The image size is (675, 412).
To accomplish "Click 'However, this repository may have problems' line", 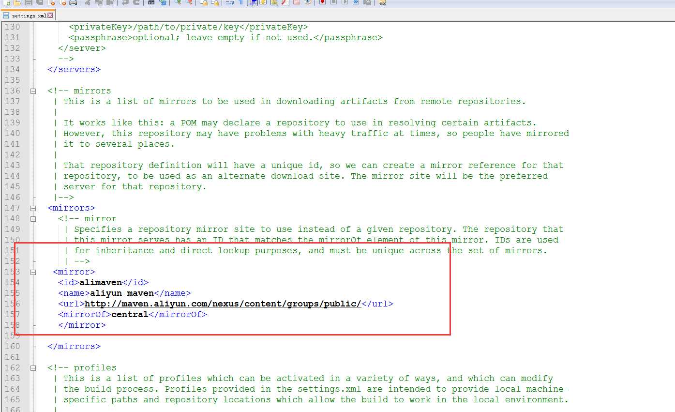I will [311, 133].
